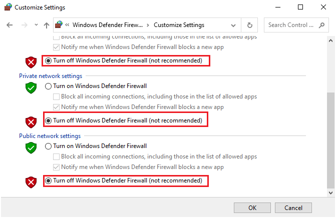Maximize the Customize Settings window
This screenshot has width=336, height=218.
tap(300, 7)
